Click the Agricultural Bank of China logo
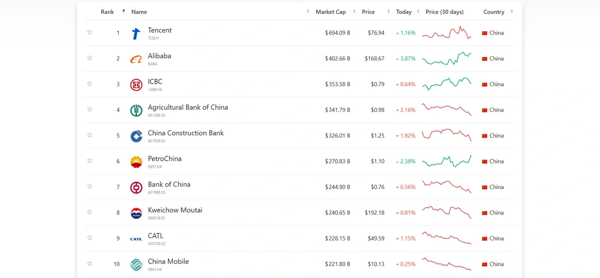Viewport: 600px width, 278px height. click(x=136, y=111)
